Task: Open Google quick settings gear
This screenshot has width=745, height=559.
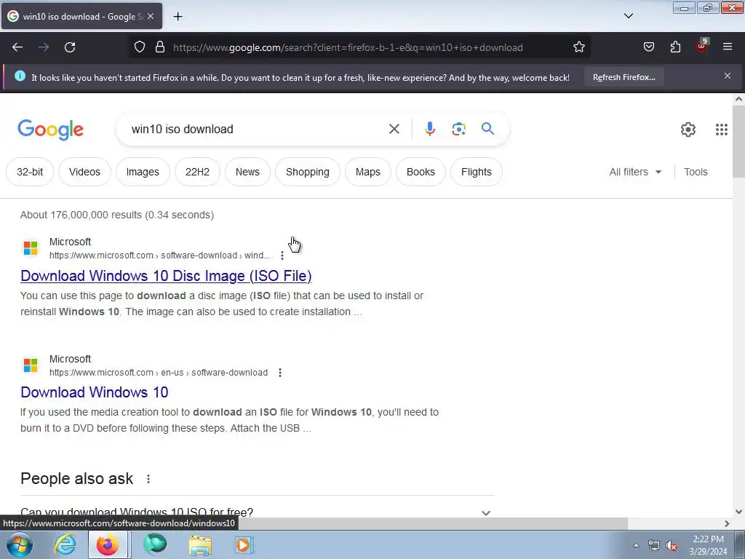Action: 688,130
